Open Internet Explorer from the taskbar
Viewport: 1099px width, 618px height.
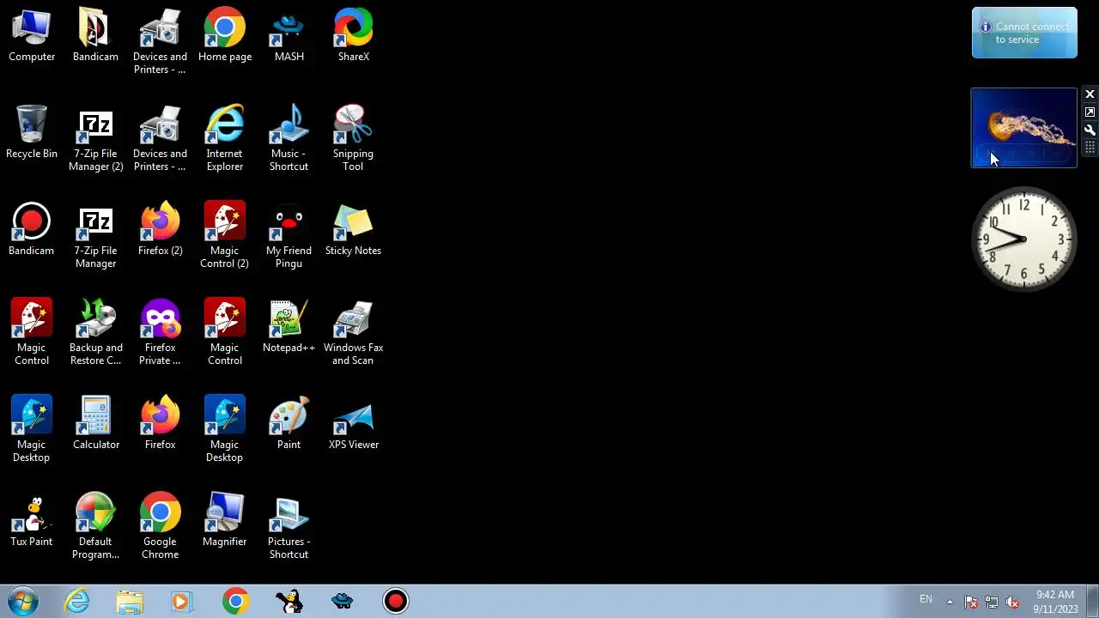[77, 601]
